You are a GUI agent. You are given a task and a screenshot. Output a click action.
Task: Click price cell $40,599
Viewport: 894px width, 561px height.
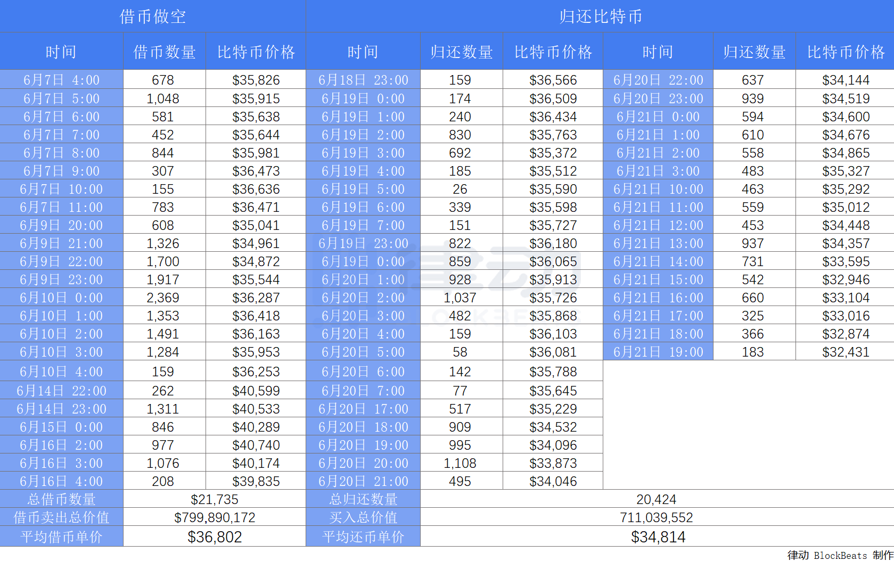click(x=256, y=391)
